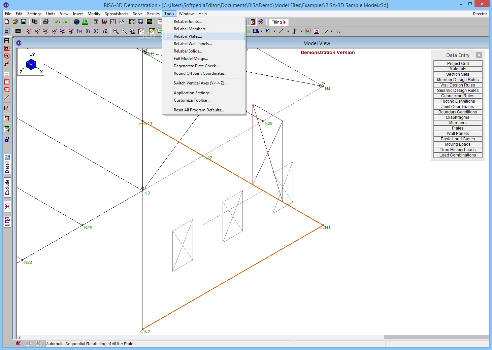Image resolution: width=492 pixels, height=350 pixels.
Task: Open the units settings in/mm icon
Action: point(85,22)
